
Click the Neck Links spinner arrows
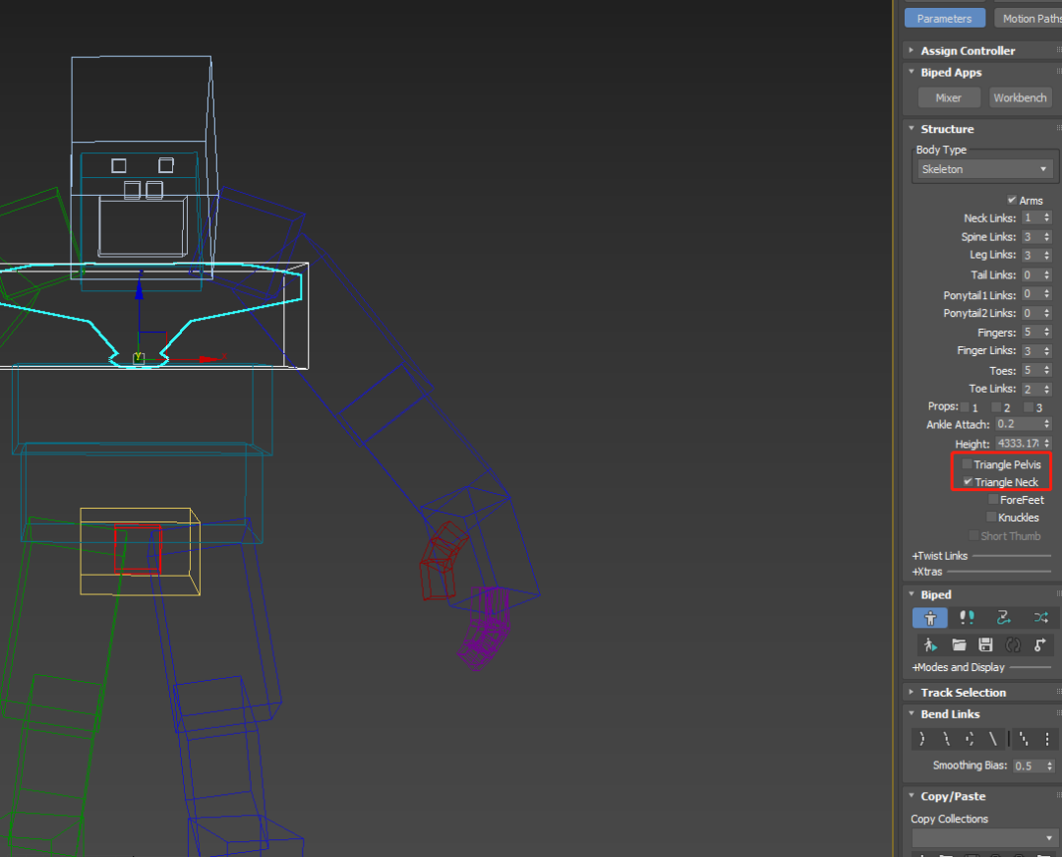(1047, 217)
